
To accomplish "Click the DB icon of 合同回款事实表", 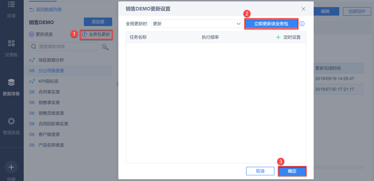I will pyautogui.click(x=32, y=124).
